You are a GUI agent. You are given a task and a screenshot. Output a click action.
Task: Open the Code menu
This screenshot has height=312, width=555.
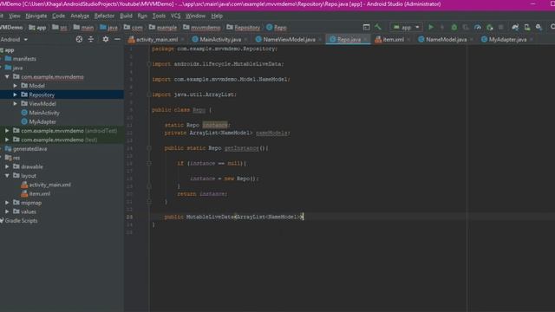[58, 16]
